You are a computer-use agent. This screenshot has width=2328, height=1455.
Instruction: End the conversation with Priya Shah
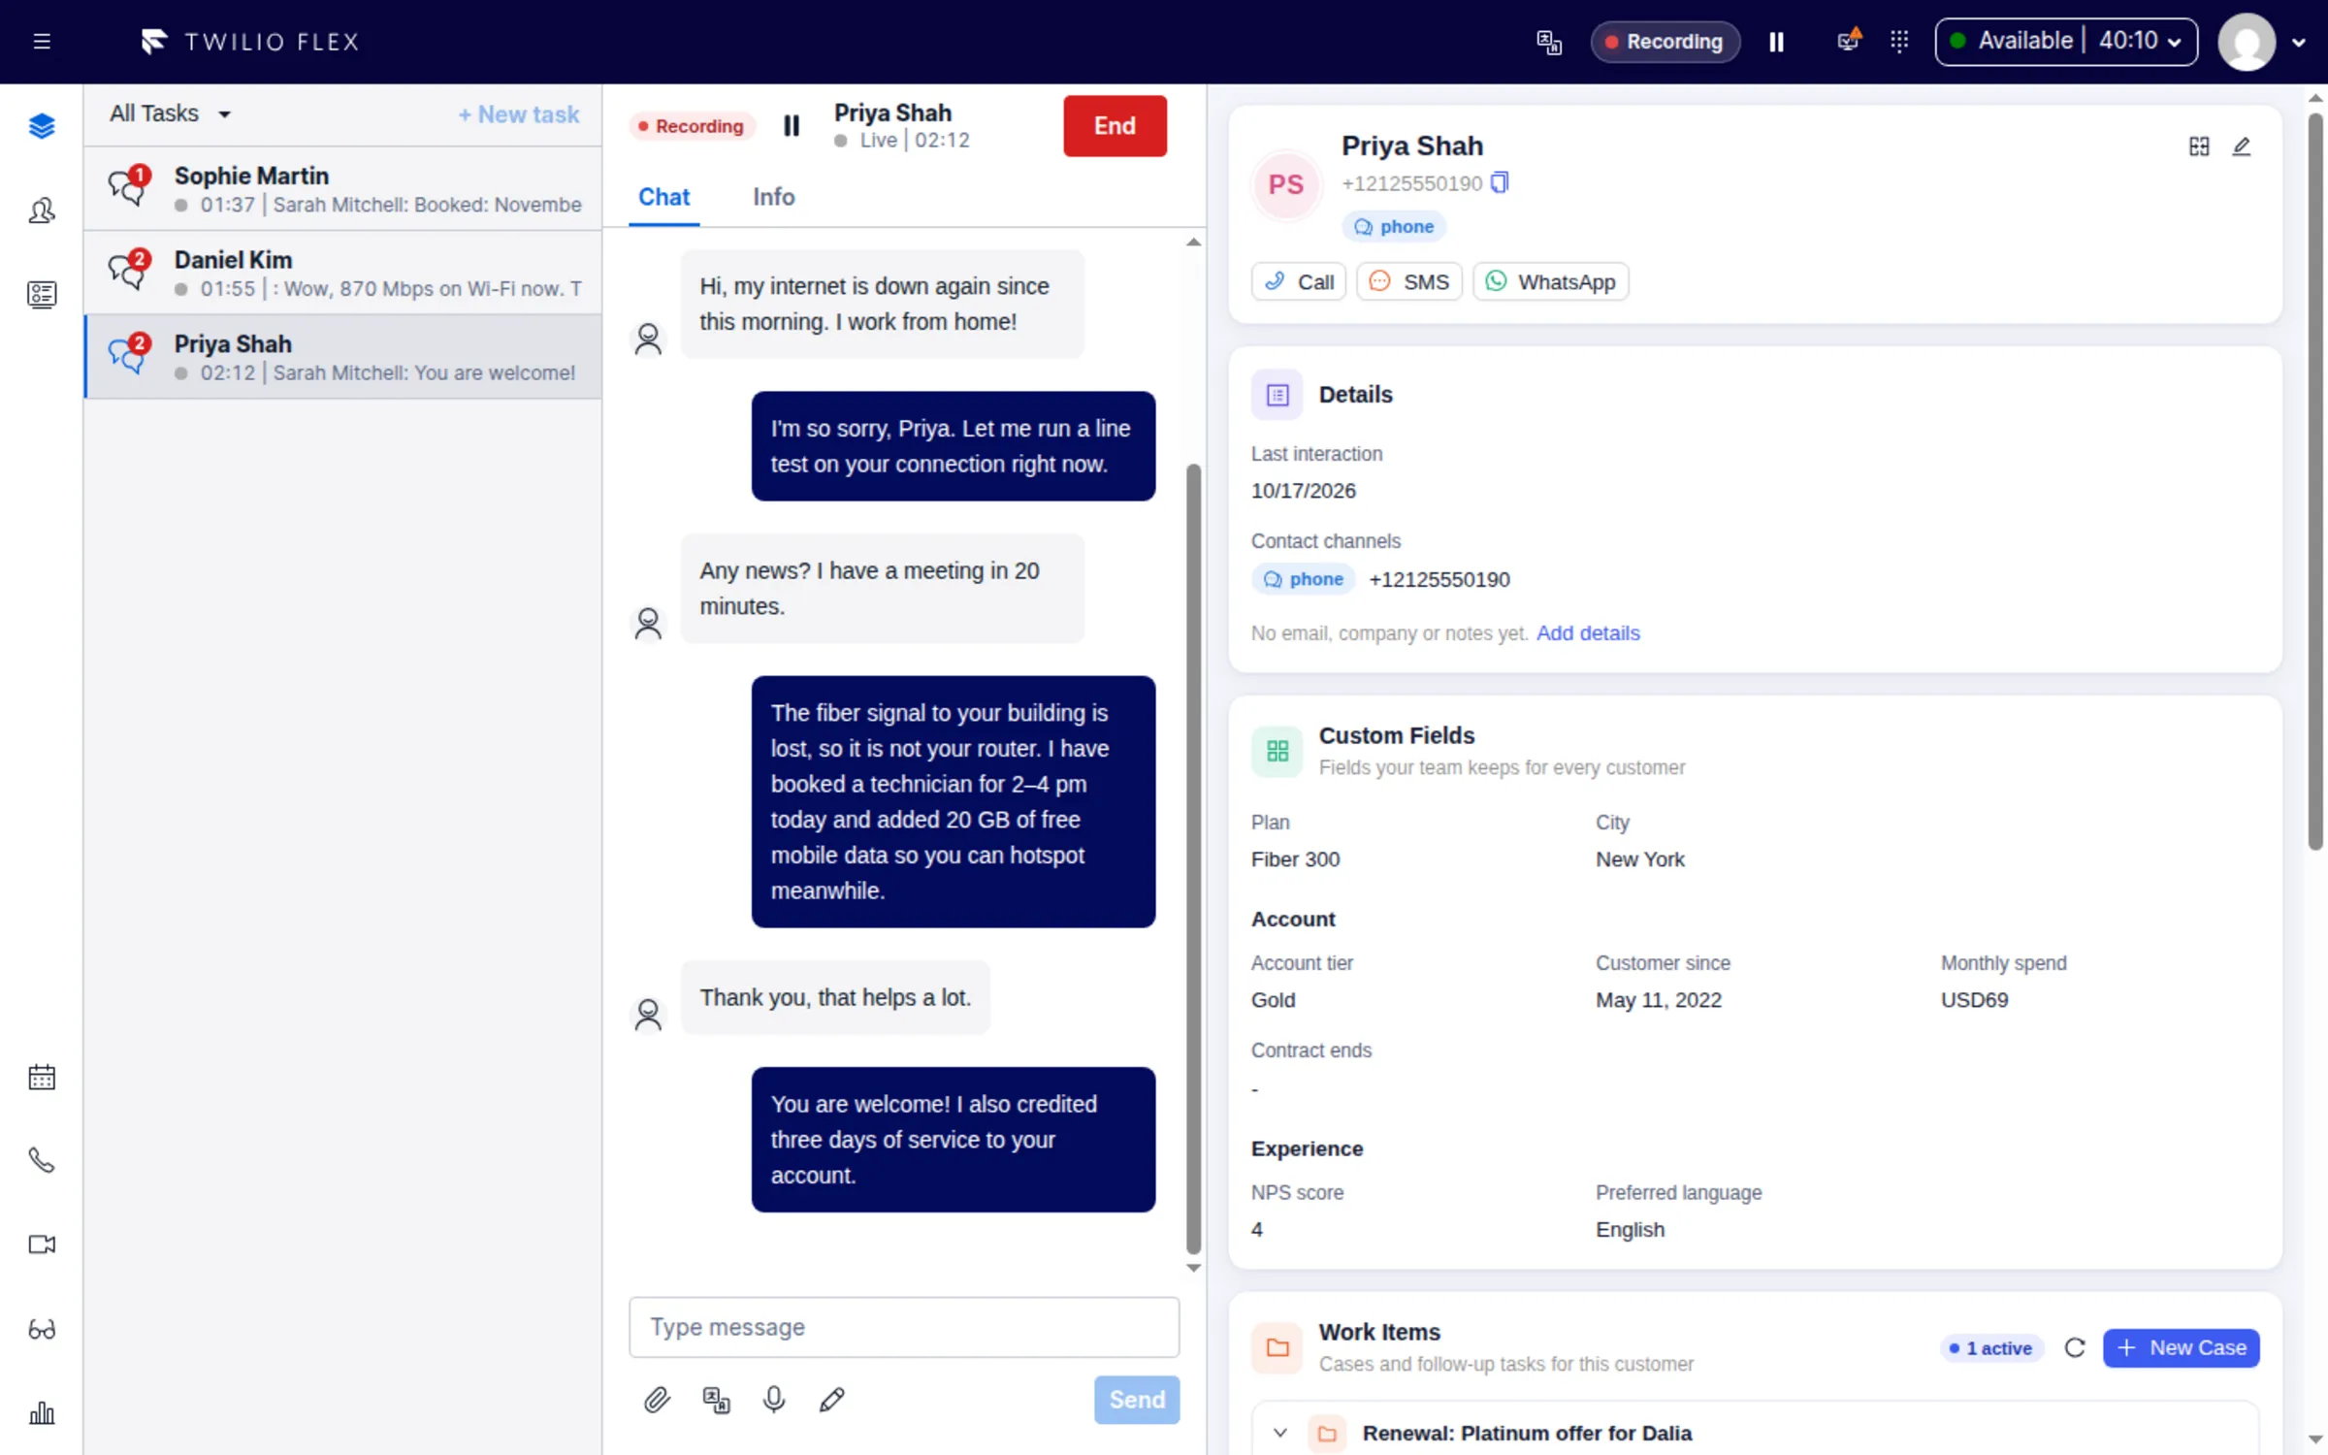point(1115,126)
